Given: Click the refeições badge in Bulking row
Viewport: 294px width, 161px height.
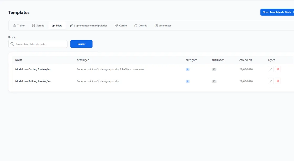Looking at the screenshot, I should [x=187, y=81].
